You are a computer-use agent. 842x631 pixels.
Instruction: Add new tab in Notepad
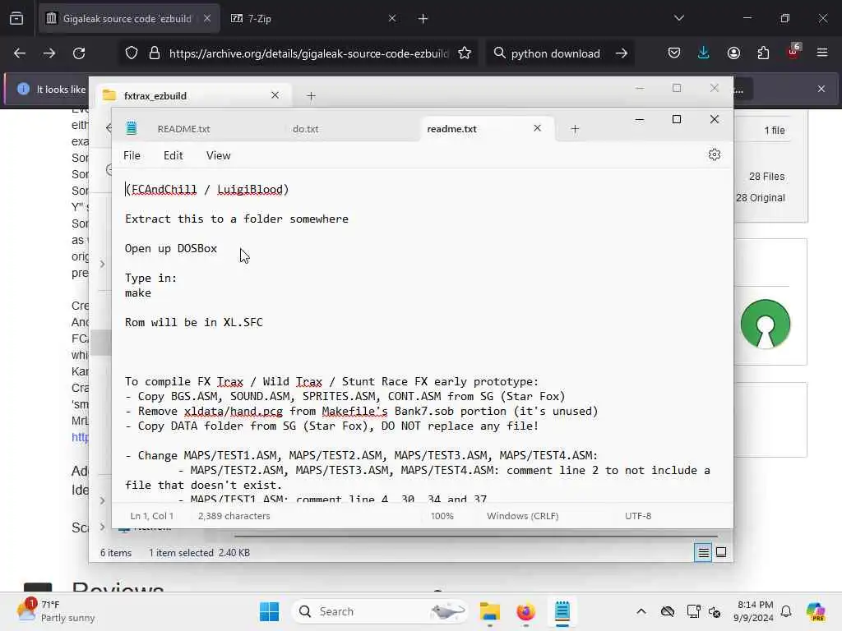(575, 129)
